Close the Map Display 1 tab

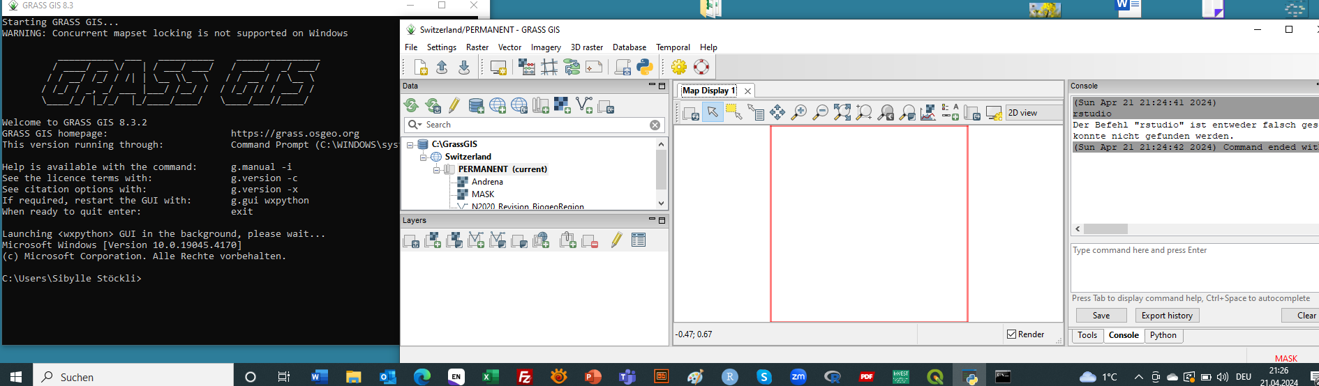pyautogui.click(x=747, y=91)
